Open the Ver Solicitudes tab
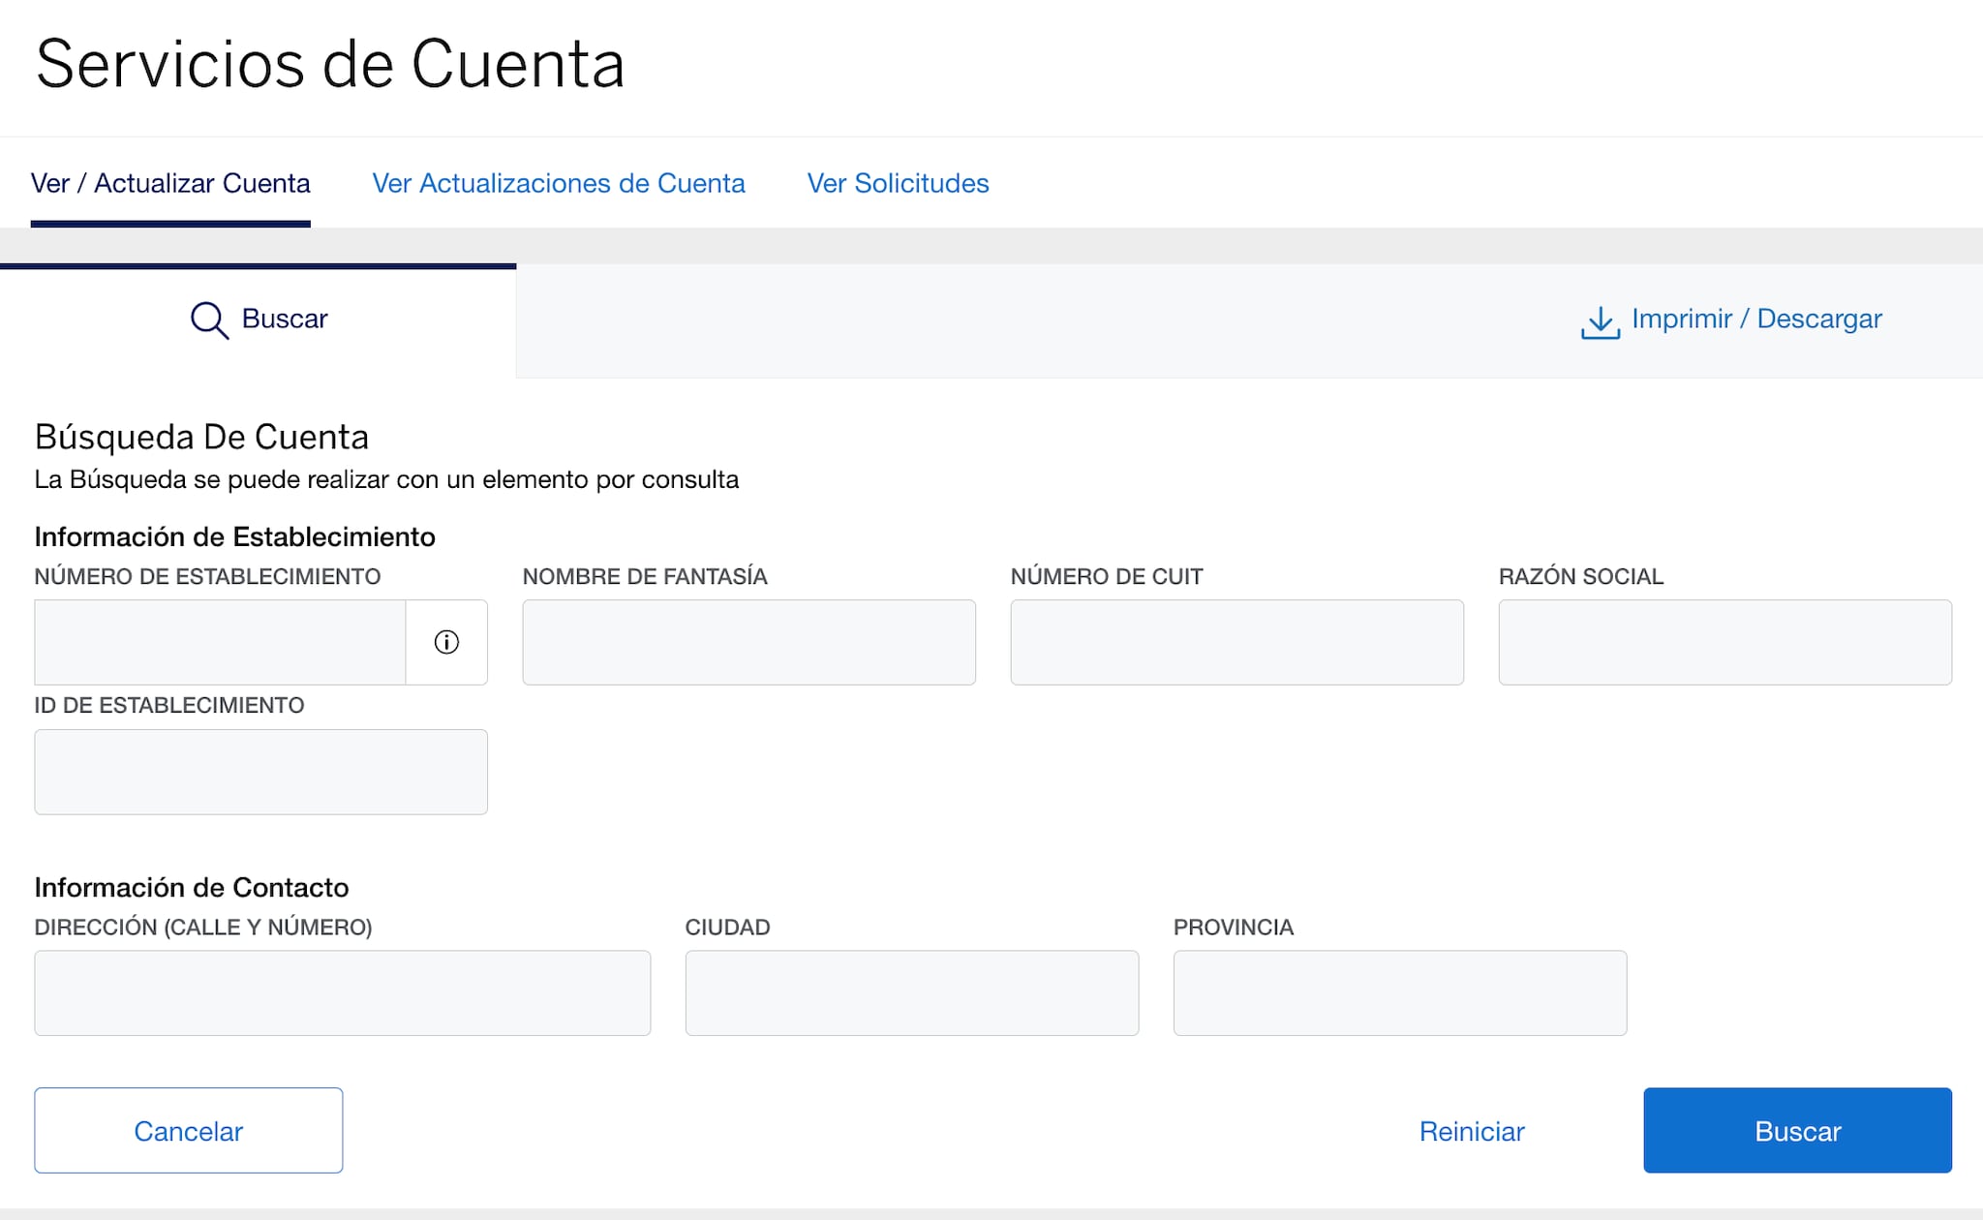1983x1220 pixels. (897, 183)
